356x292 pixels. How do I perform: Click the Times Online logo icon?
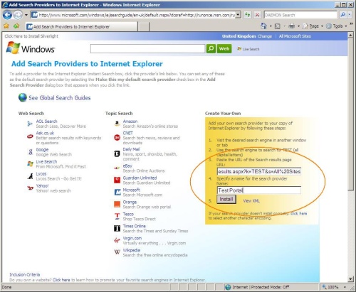tap(117, 228)
